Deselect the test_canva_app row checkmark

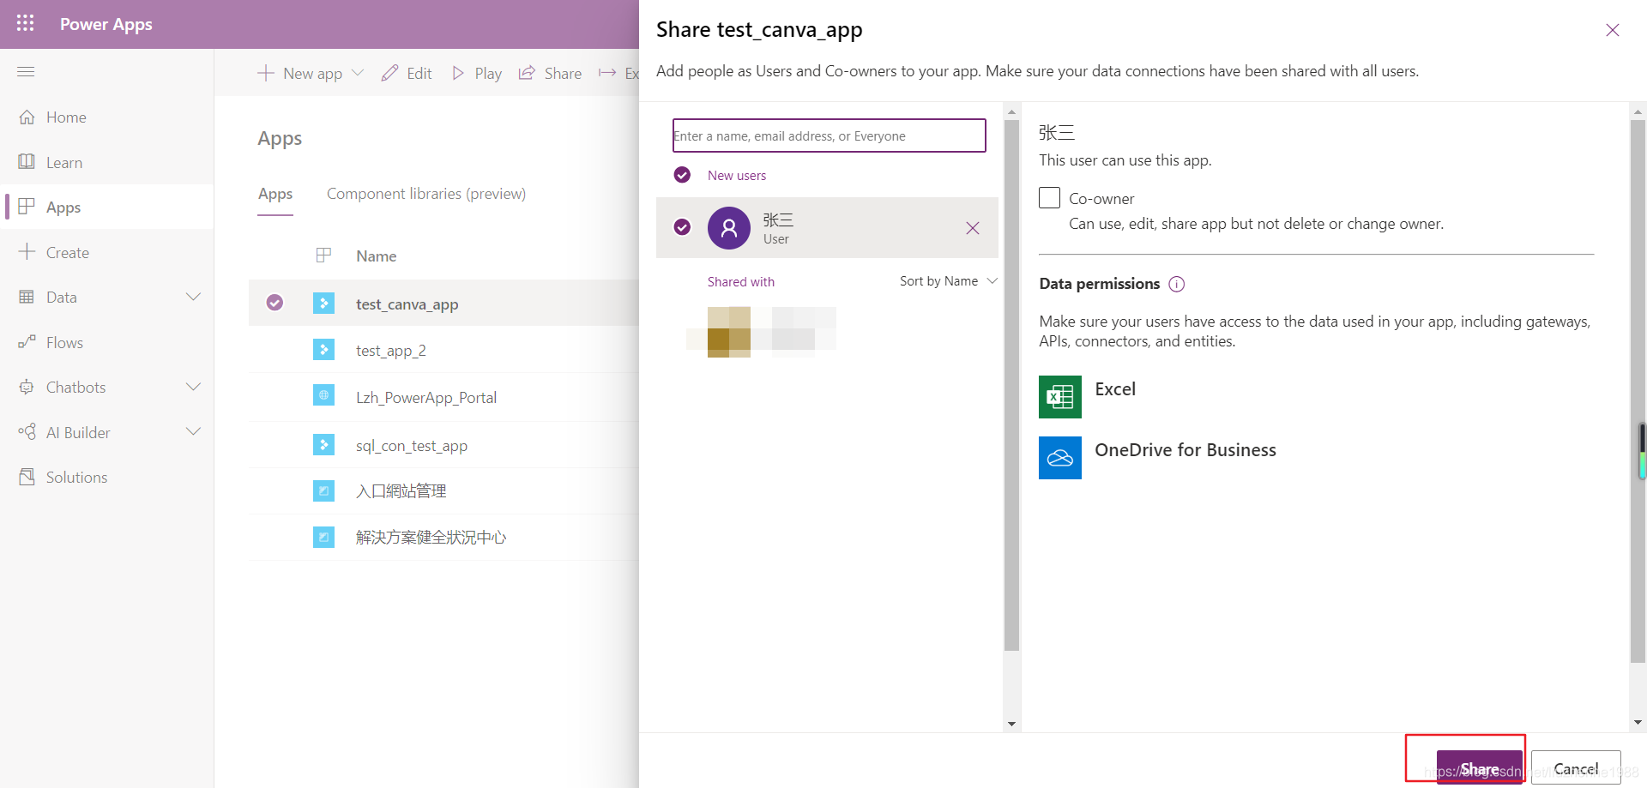274,303
